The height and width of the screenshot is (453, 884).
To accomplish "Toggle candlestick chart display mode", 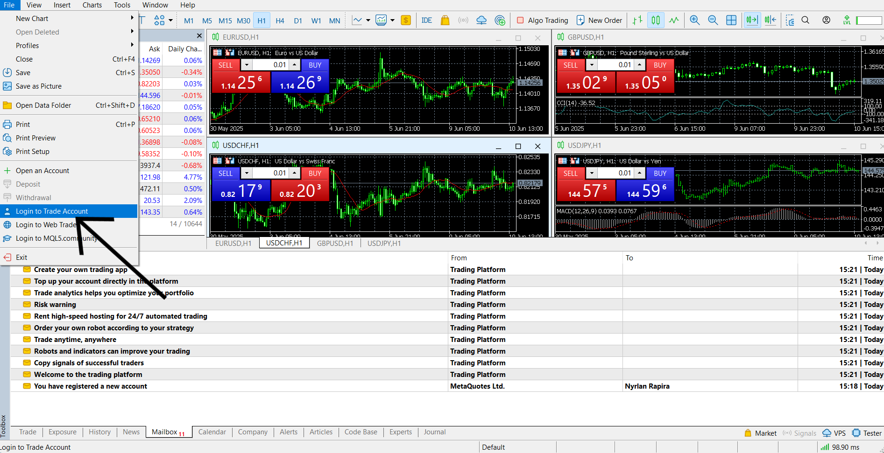I will (656, 20).
